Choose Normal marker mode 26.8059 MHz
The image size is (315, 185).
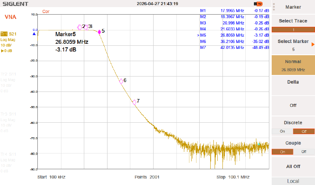click(x=293, y=65)
